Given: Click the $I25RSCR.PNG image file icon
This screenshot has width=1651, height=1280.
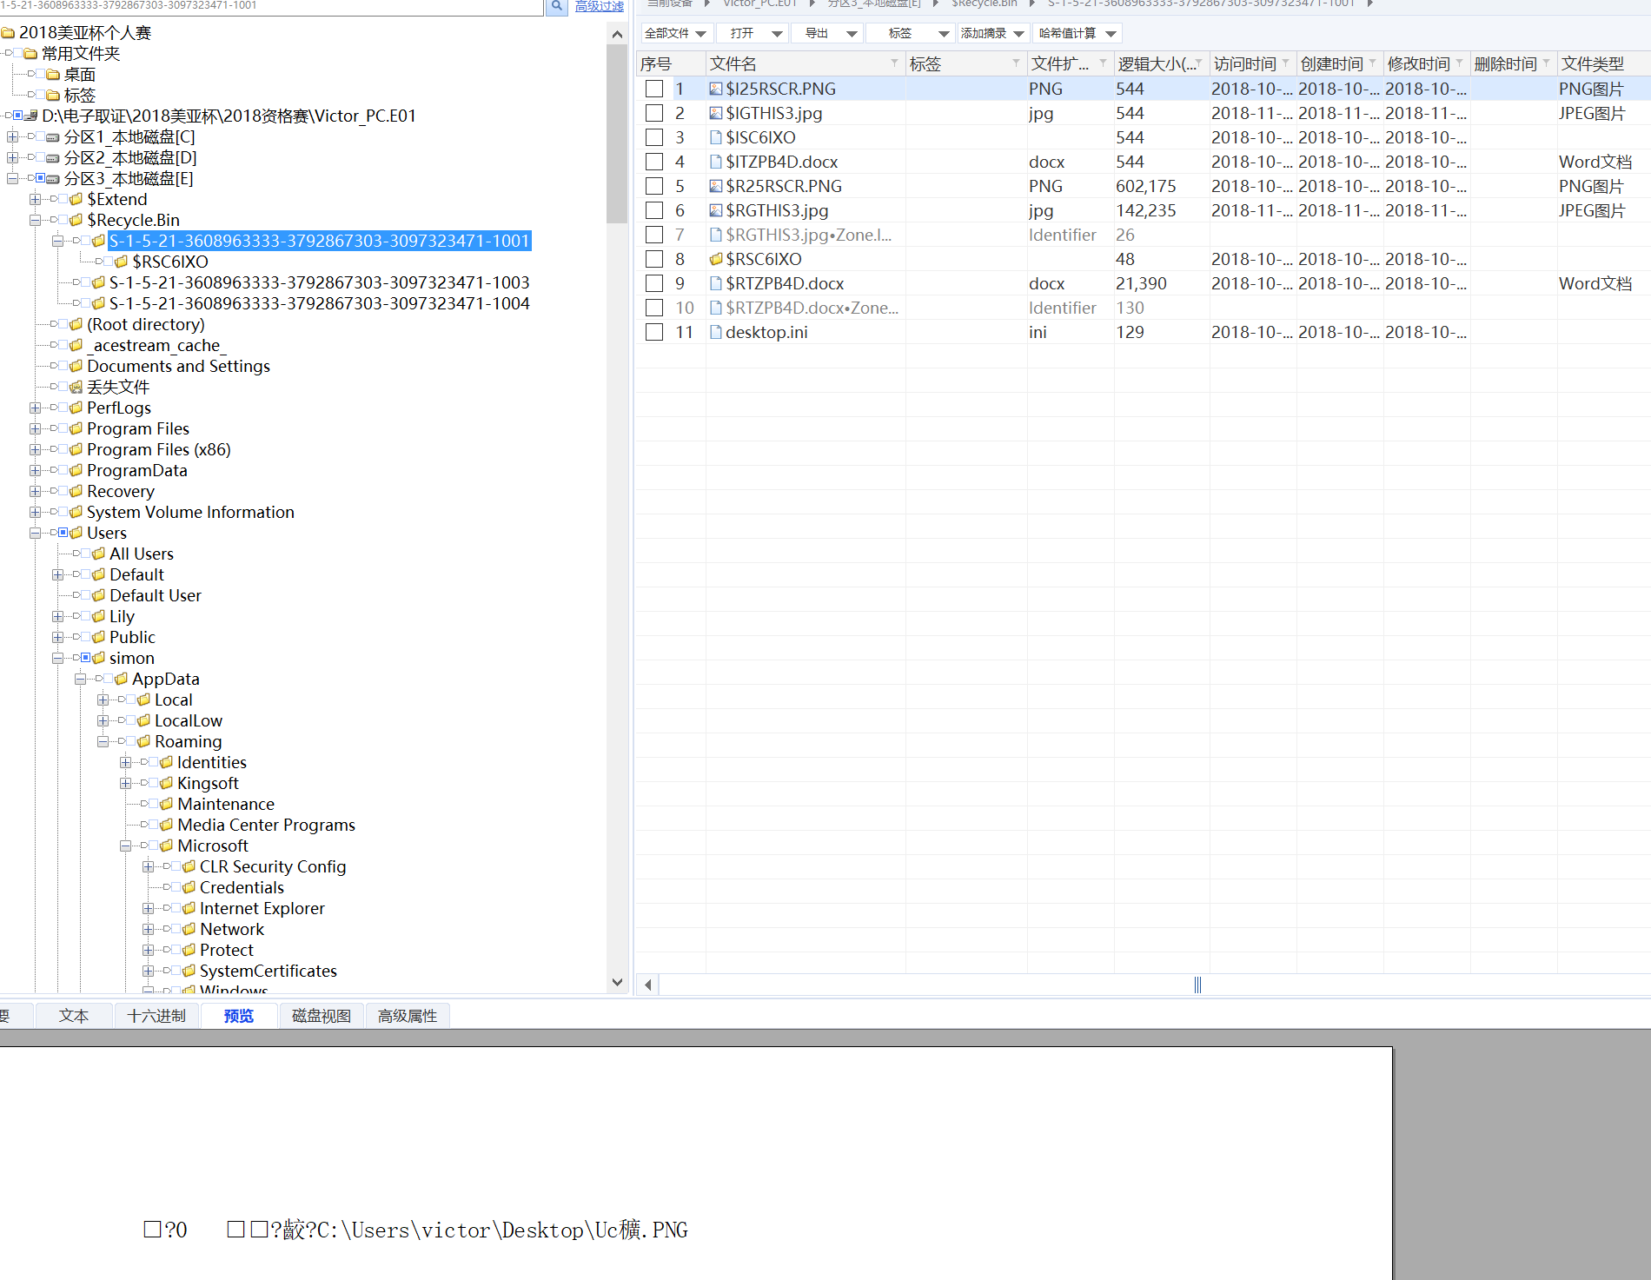Looking at the screenshot, I should [x=716, y=89].
